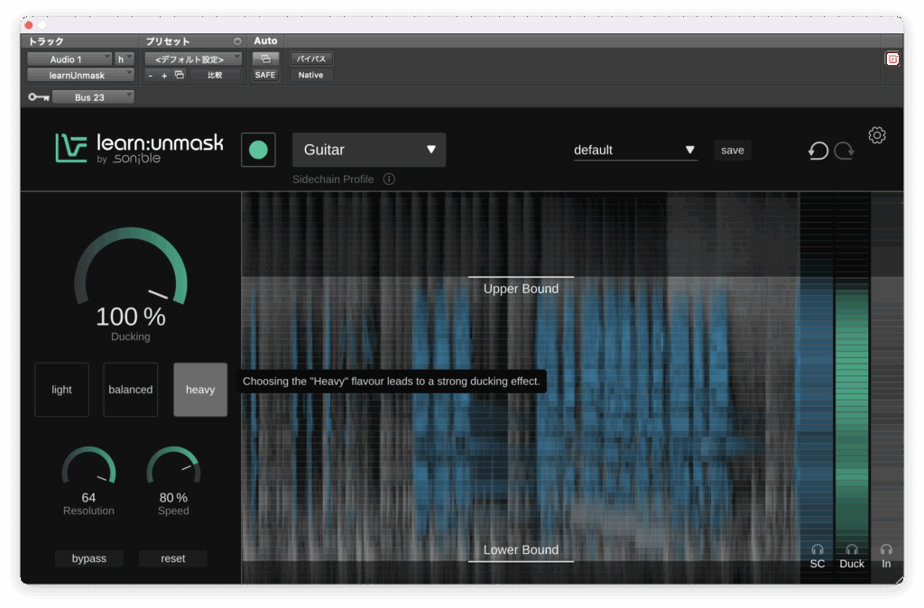Click the reset button

click(x=172, y=557)
